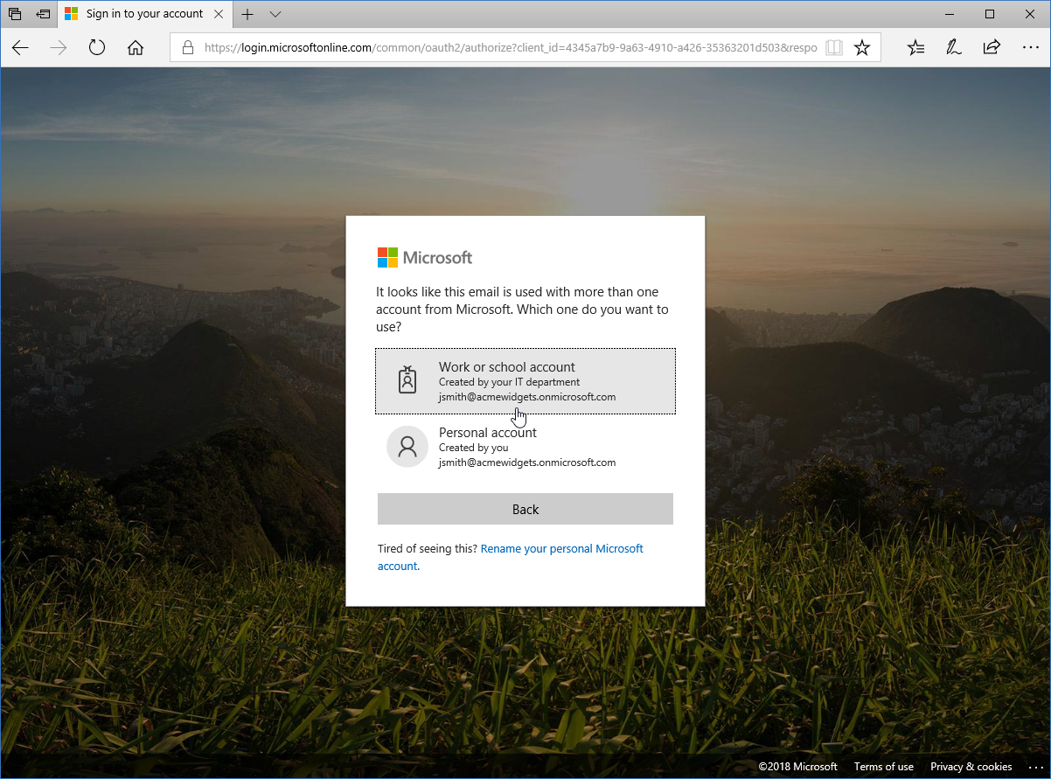Screen dimensions: 1051x779
Task: Minimize the Edge browser window
Action: pyautogui.click(x=950, y=14)
